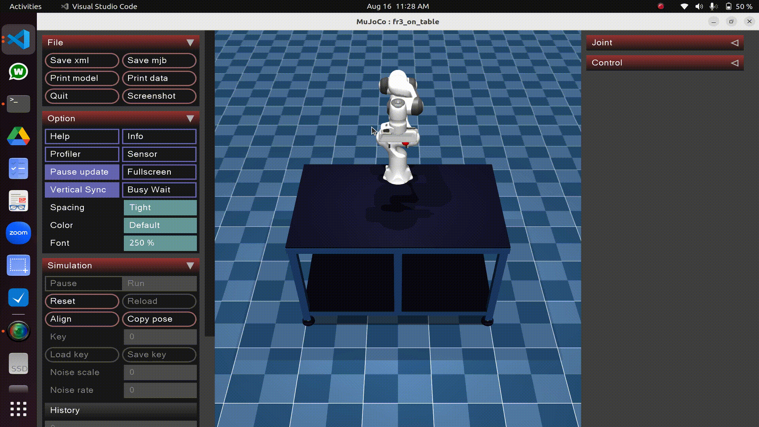Enable Fullscreen mode
This screenshot has height=427, width=759.
(159, 172)
